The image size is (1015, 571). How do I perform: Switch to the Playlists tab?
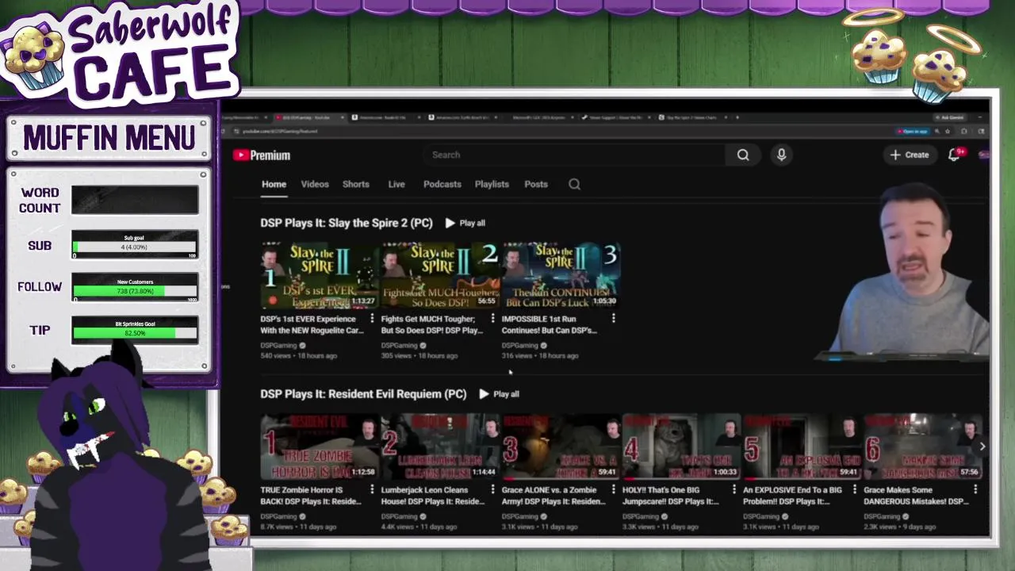coord(492,184)
